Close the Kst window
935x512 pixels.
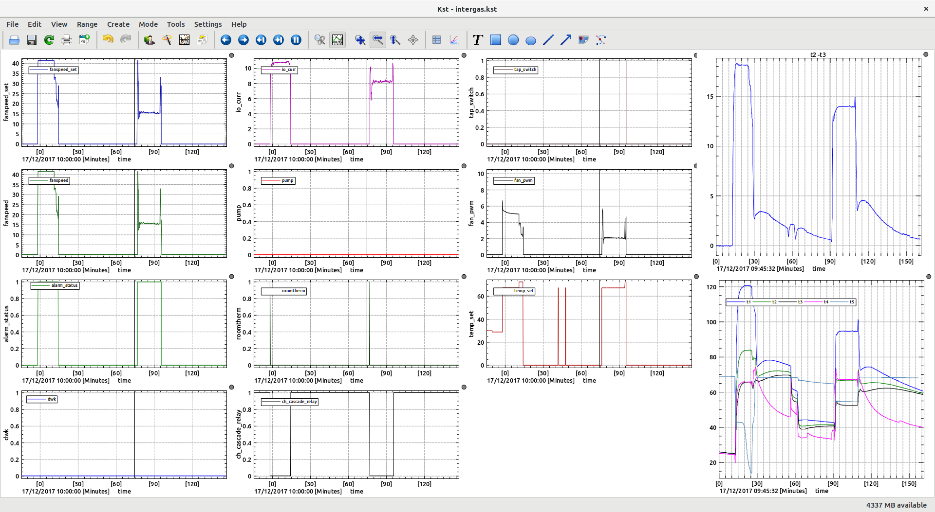(926, 9)
